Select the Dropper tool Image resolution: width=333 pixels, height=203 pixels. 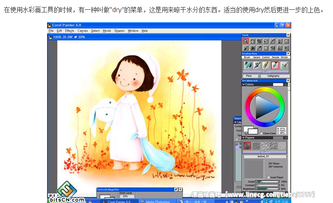[x=259, y=48]
